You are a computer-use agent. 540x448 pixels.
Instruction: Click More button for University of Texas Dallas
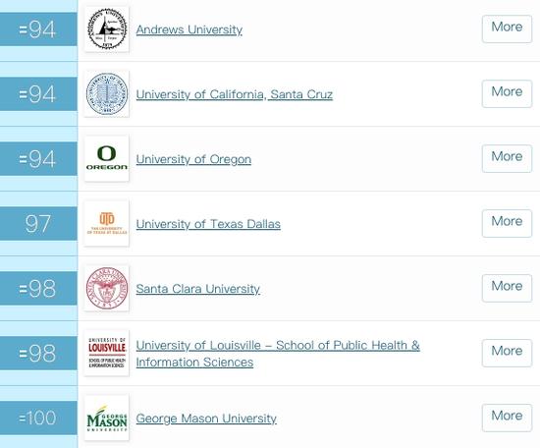click(507, 223)
